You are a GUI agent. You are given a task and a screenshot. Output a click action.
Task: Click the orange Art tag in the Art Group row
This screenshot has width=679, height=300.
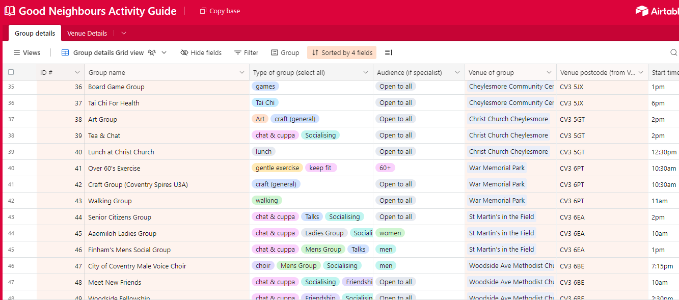click(x=260, y=119)
